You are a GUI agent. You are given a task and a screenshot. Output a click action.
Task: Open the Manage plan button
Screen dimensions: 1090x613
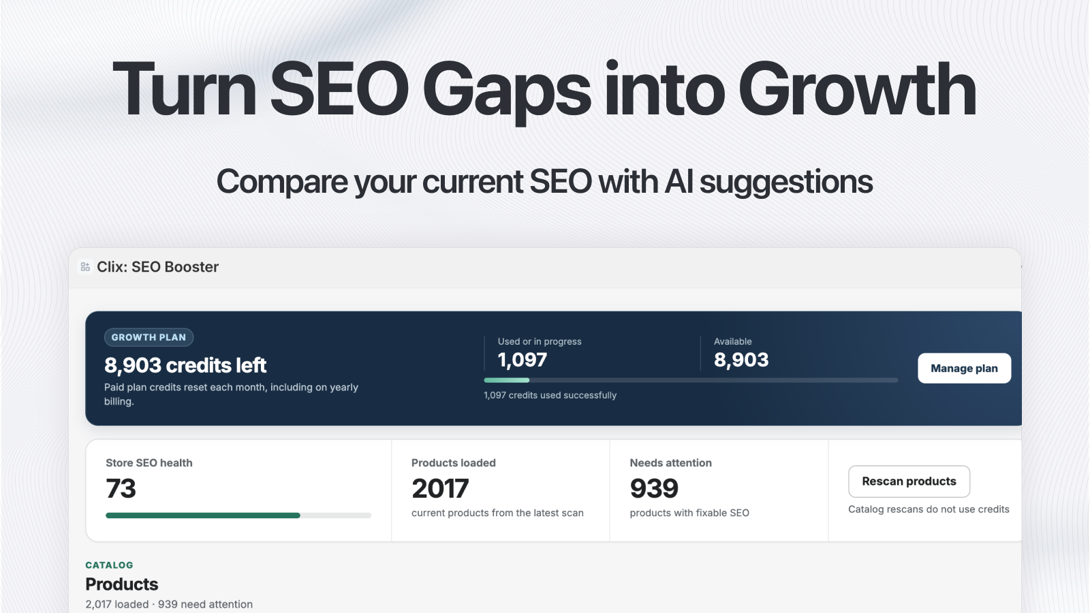964,368
